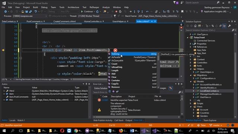Restart debugging using the circular arrow icon
Screen dimensions: 238x134
tap(120, 12)
